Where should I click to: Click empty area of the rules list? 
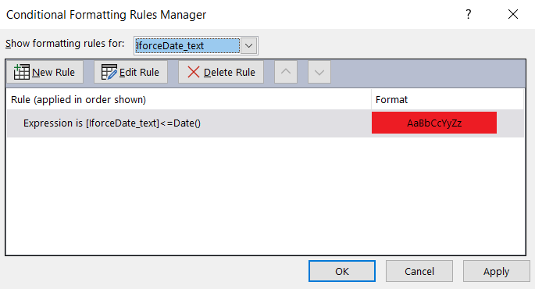265,196
